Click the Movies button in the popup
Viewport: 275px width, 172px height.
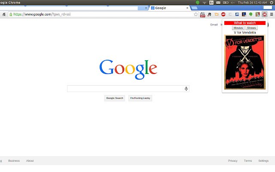(238, 28)
